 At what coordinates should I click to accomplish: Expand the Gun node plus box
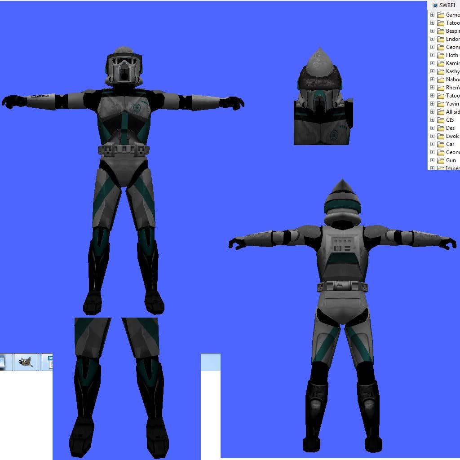(432, 160)
